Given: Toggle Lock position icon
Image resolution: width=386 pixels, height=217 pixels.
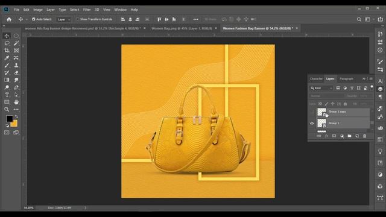Looking at the screenshot, I should click(x=332, y=104).
